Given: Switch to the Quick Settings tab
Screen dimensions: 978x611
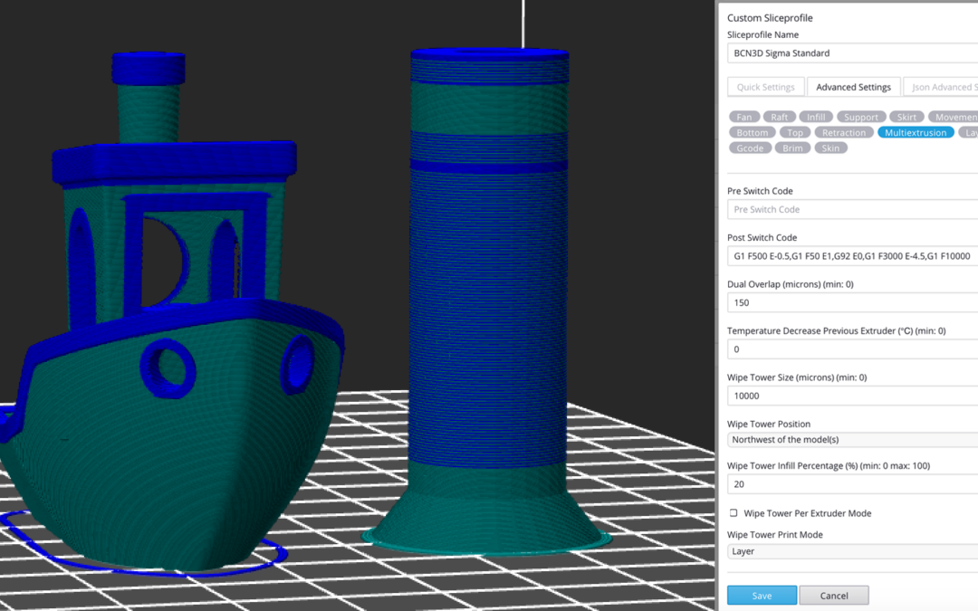Looking at the screenshot, I should [765, 87].
